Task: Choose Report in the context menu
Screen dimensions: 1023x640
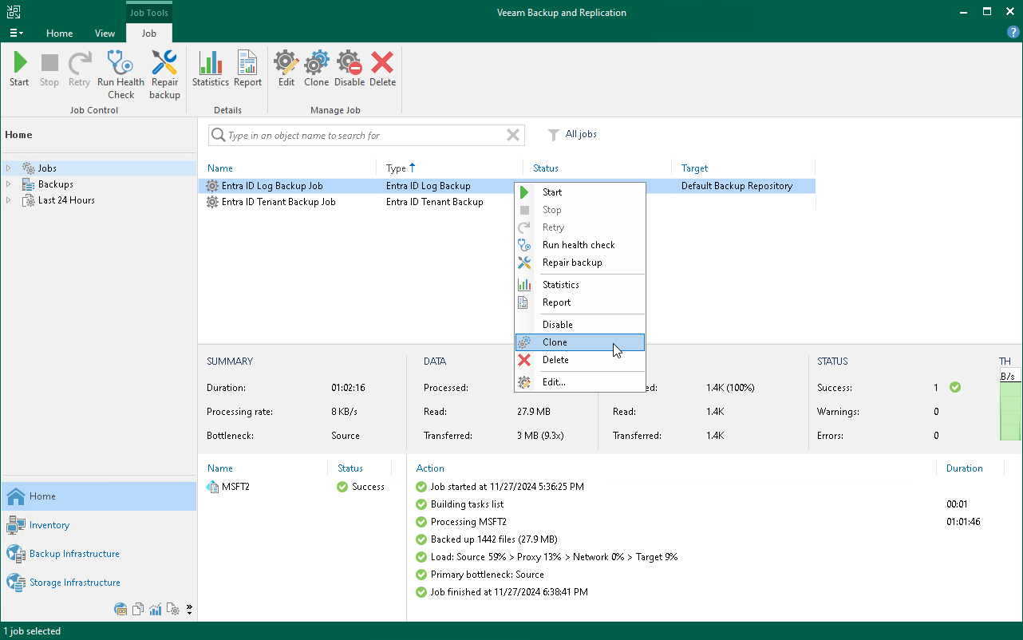Action: tap(580, 302)
